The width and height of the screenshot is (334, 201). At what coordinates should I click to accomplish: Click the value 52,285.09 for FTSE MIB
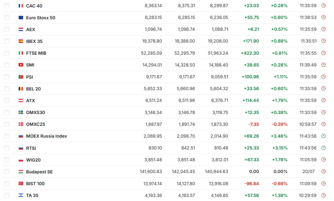152,53
